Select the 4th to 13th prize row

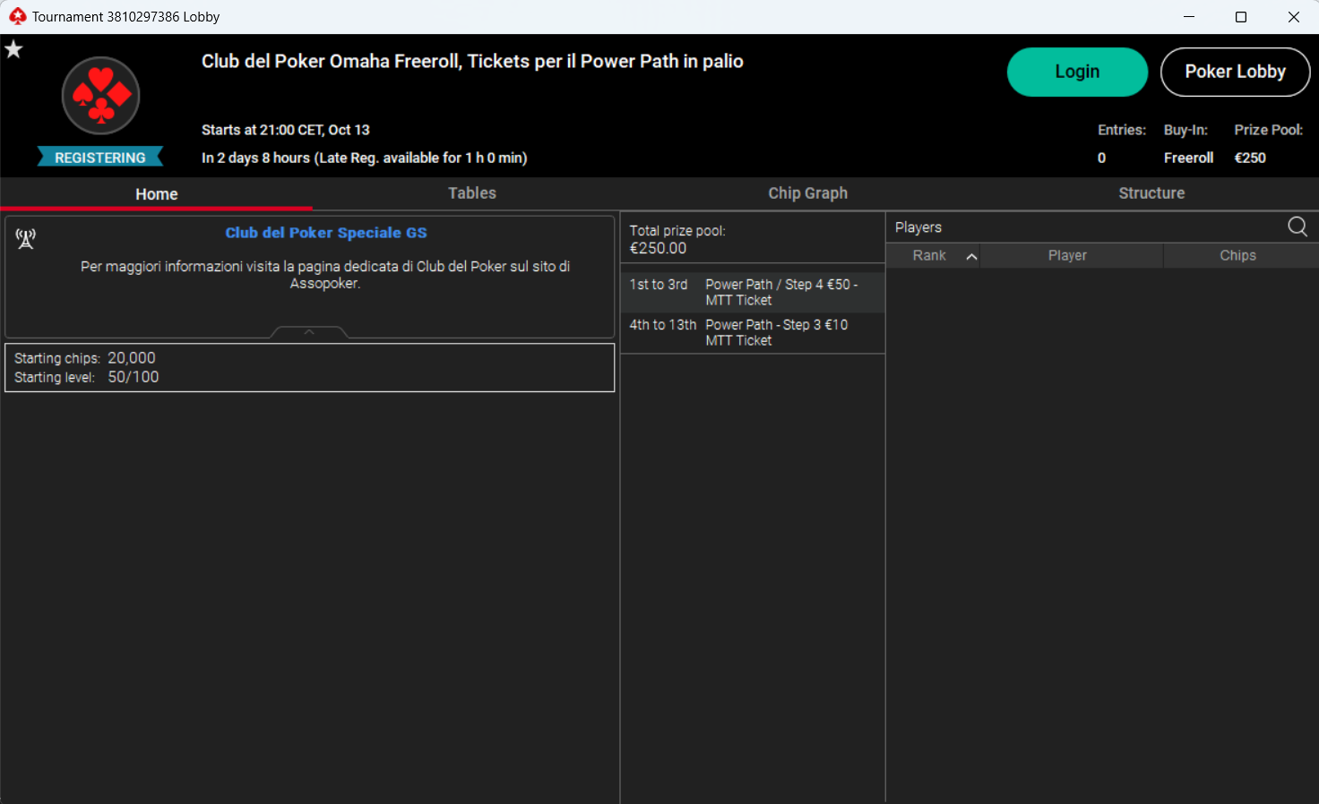pos(753,332)
